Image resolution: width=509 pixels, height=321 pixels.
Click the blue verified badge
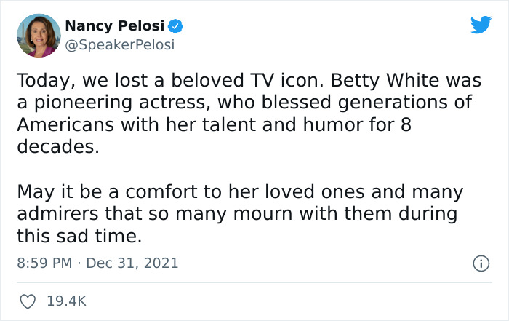coord(175,27)
